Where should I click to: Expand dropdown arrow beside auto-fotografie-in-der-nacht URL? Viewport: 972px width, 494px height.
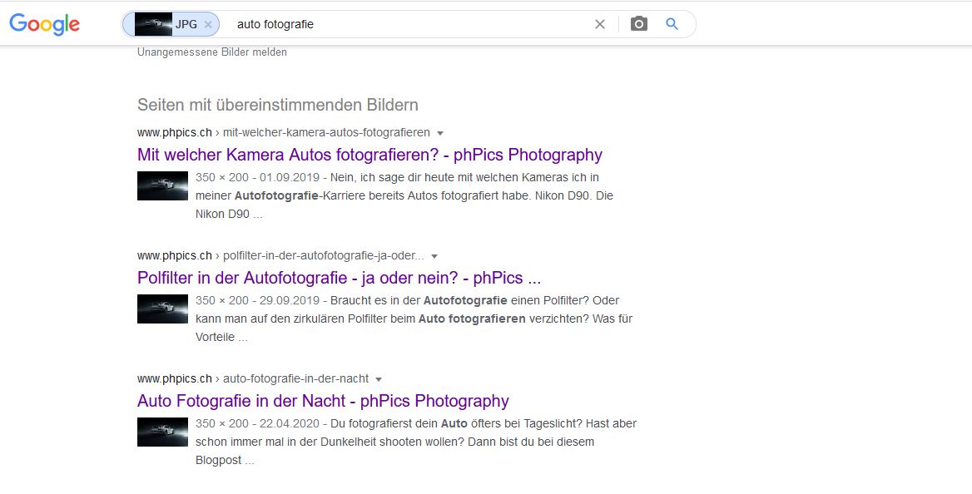(379, 379)
